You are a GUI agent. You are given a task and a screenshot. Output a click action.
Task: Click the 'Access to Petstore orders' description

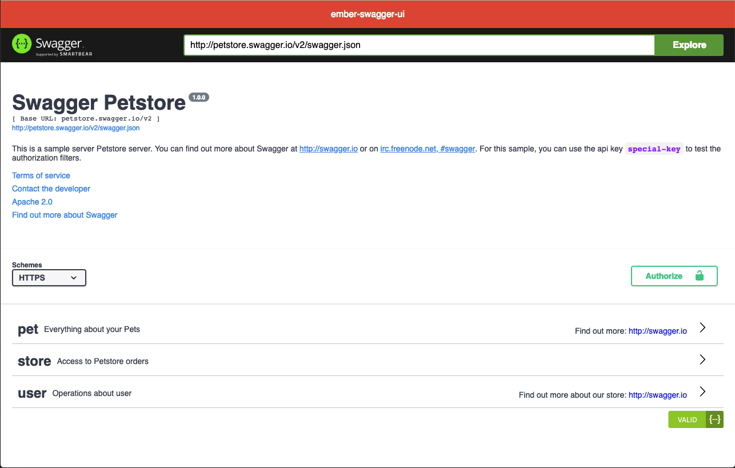(103, 361)
